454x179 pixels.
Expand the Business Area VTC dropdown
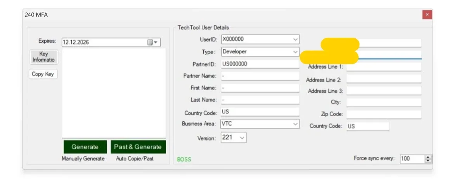pyautogui.click(x=295, y=124)
